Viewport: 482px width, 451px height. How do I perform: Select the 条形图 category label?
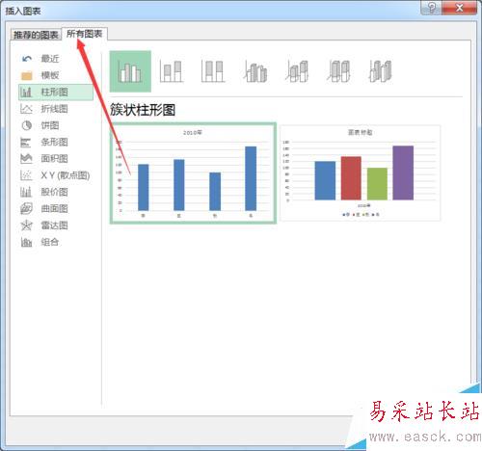(x=55, y=143)
